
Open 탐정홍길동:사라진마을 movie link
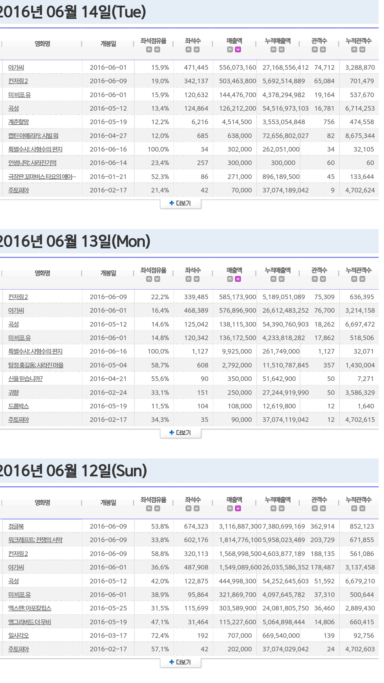pyautogui.click(x=36, y=365)
